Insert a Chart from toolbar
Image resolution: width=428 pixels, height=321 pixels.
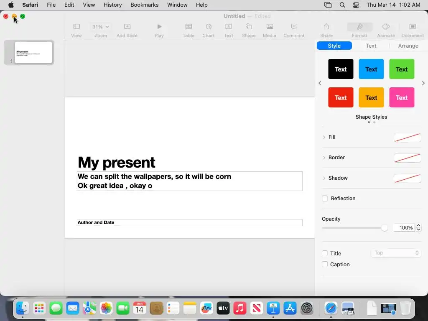pyautogui.click(x=209, y=30)
